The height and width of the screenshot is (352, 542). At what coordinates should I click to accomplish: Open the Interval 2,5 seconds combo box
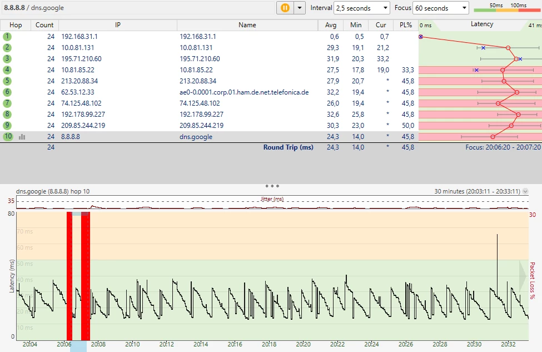coord(362,8)
